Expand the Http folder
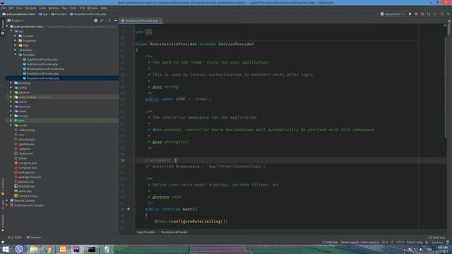452x254 pixels. click(16, 45)
